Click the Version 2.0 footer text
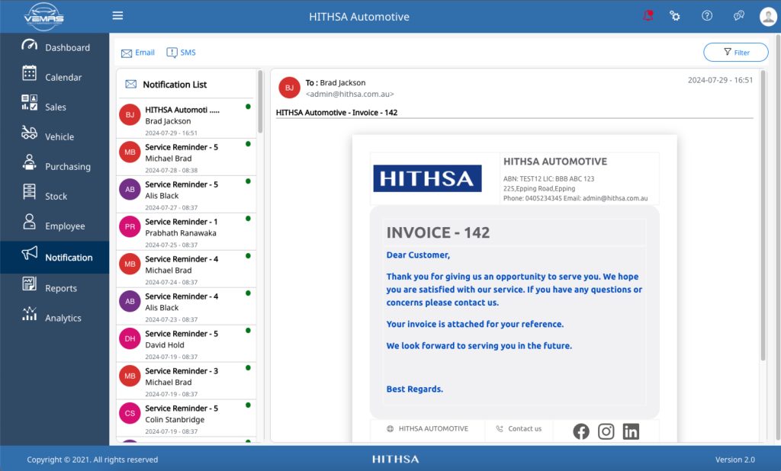Image resolution: width=781 pixels, height=471 pixels. (x=734, y=460)
